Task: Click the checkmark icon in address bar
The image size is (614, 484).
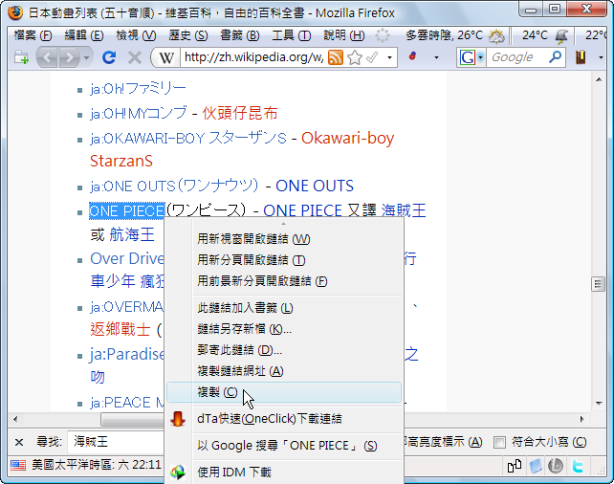Action: pos(372,57)
